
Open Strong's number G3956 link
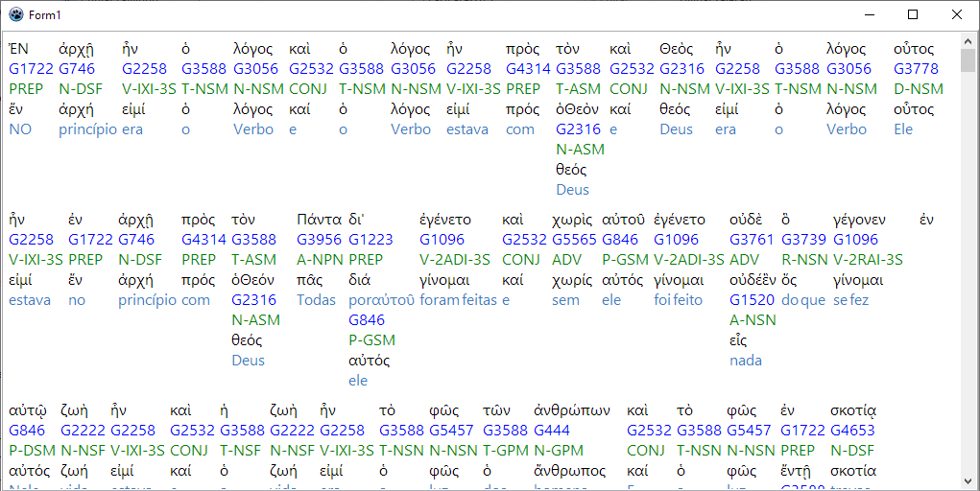319,240
